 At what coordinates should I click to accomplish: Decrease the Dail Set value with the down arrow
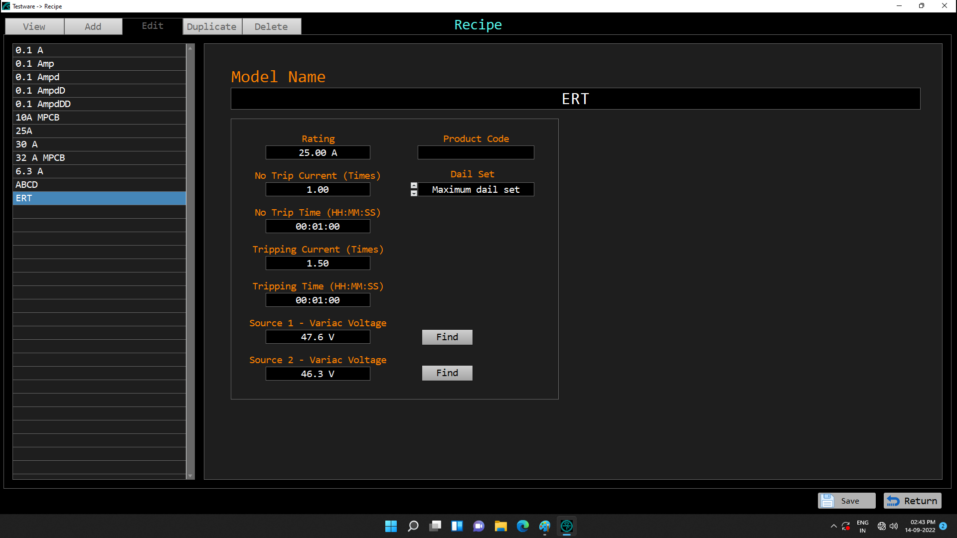(x=414, y=193)
